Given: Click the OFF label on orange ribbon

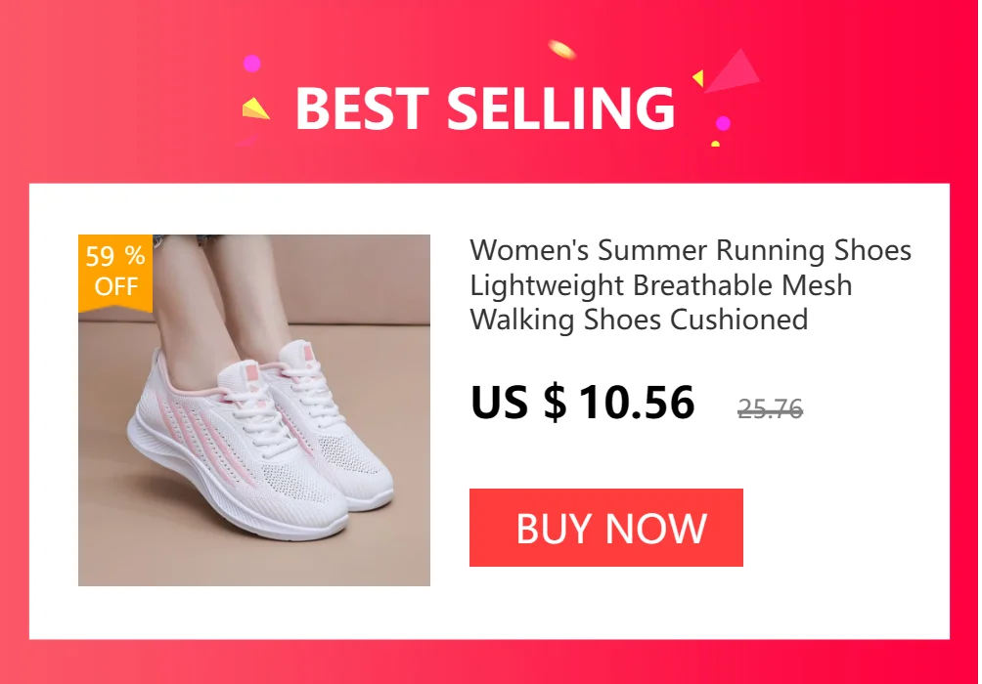Looking at the screenshot, I should click(115, 286).
